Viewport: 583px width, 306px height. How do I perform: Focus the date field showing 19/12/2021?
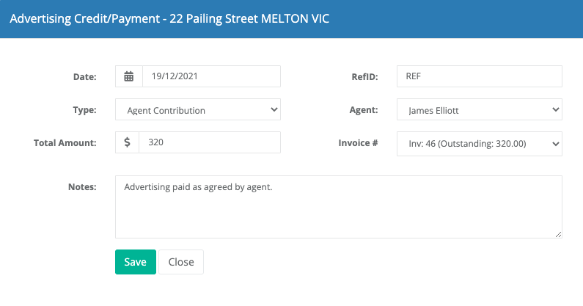pyautogui.click(x=211, y=76)
